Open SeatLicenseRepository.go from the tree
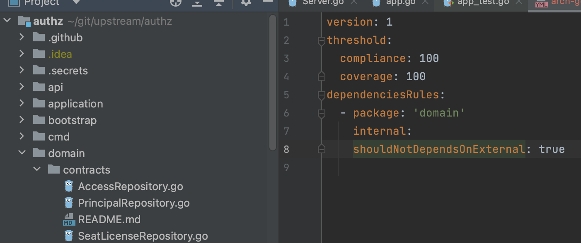Viewport: 581px width, 243px height. pyautogui.click(x=143, y=236)
